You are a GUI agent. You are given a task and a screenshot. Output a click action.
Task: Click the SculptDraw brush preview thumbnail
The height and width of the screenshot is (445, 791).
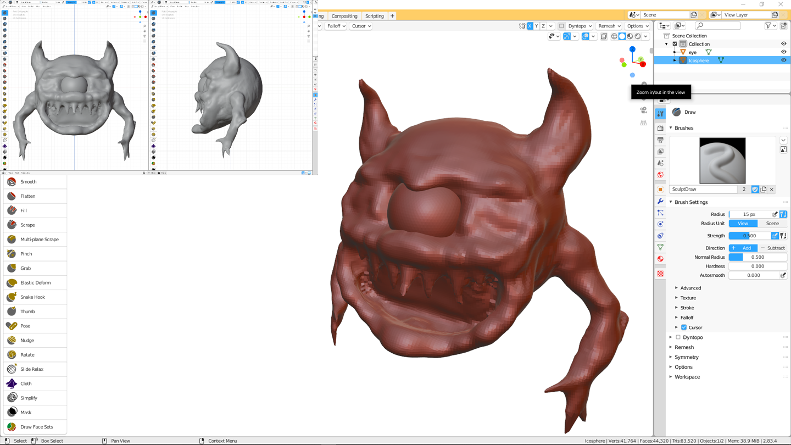[722, 160]
